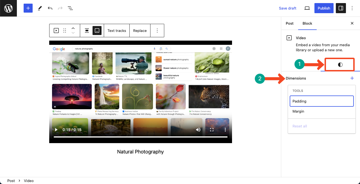Open the block toolbar three-dot options menu
Image resolution: width=360 pixels, height=184 pixels.
coord(157,30)
